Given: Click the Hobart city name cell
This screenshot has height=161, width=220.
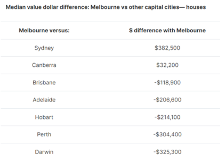Looking at the screenshot, I should (44, 117).
